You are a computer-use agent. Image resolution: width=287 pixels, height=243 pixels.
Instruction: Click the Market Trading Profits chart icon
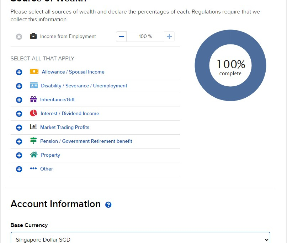33,127
